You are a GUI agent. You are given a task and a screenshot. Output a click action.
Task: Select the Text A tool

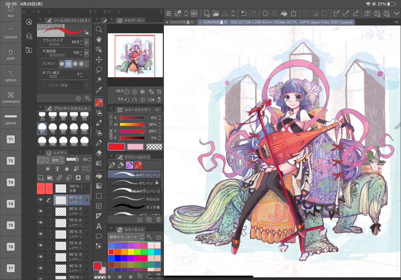[98, 226]
